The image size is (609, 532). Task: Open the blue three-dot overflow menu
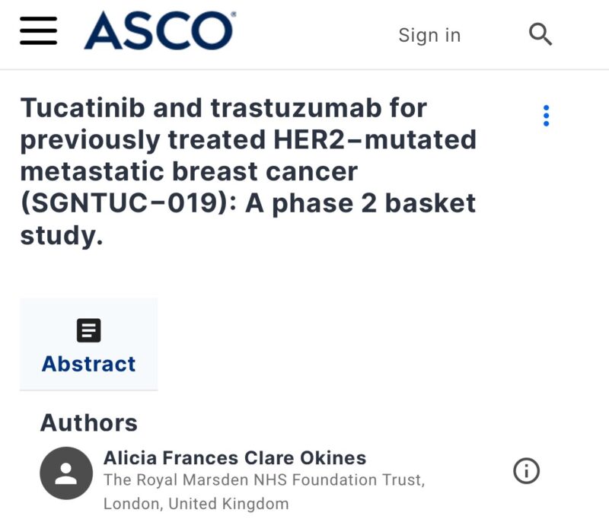(x=545, y=116)
